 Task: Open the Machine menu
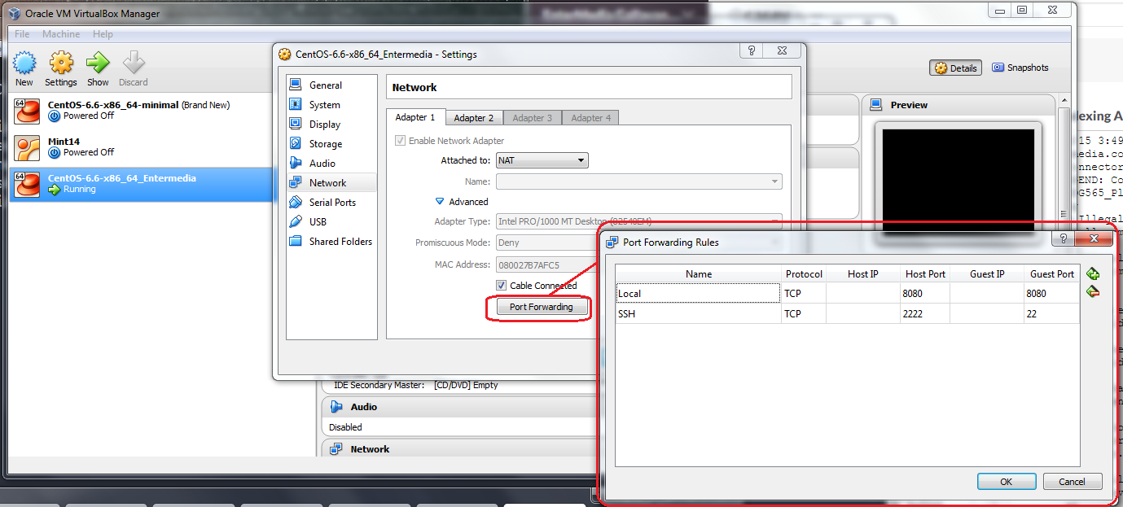[61, 34]
